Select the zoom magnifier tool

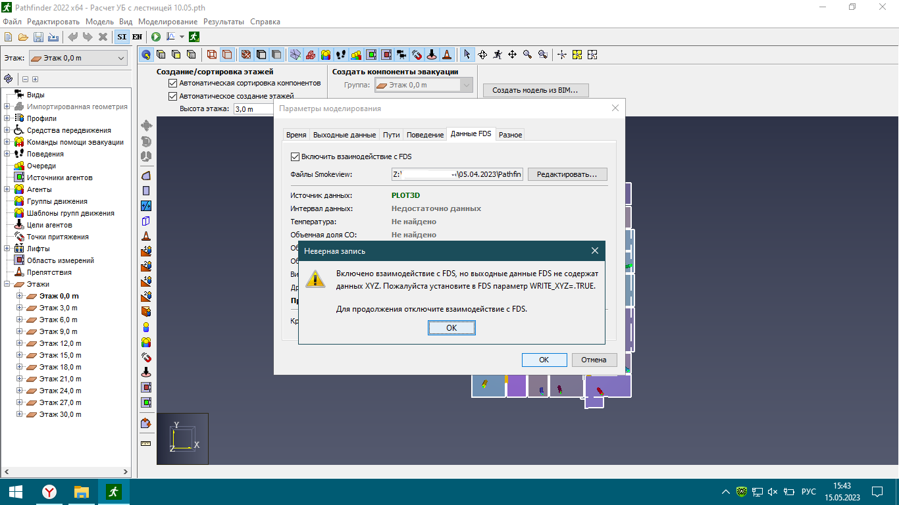[x=527, y=55]
